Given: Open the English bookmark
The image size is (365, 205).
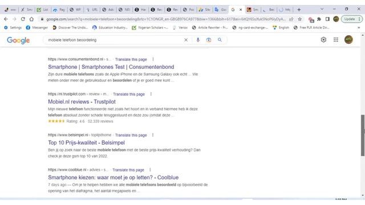Looking at the screenshot, I should (281, 27).
